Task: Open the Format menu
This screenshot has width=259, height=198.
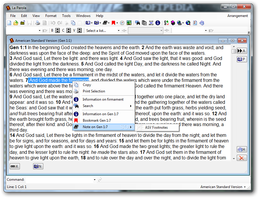Action: [51, 16]
